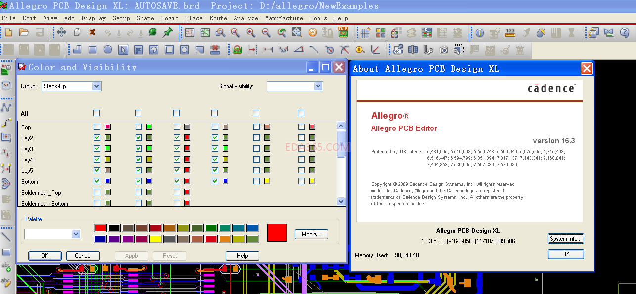Viewport: 636px width, 294px height.
Task: Click the Zoom Out magnifier icon
Action: click(266, 33)
